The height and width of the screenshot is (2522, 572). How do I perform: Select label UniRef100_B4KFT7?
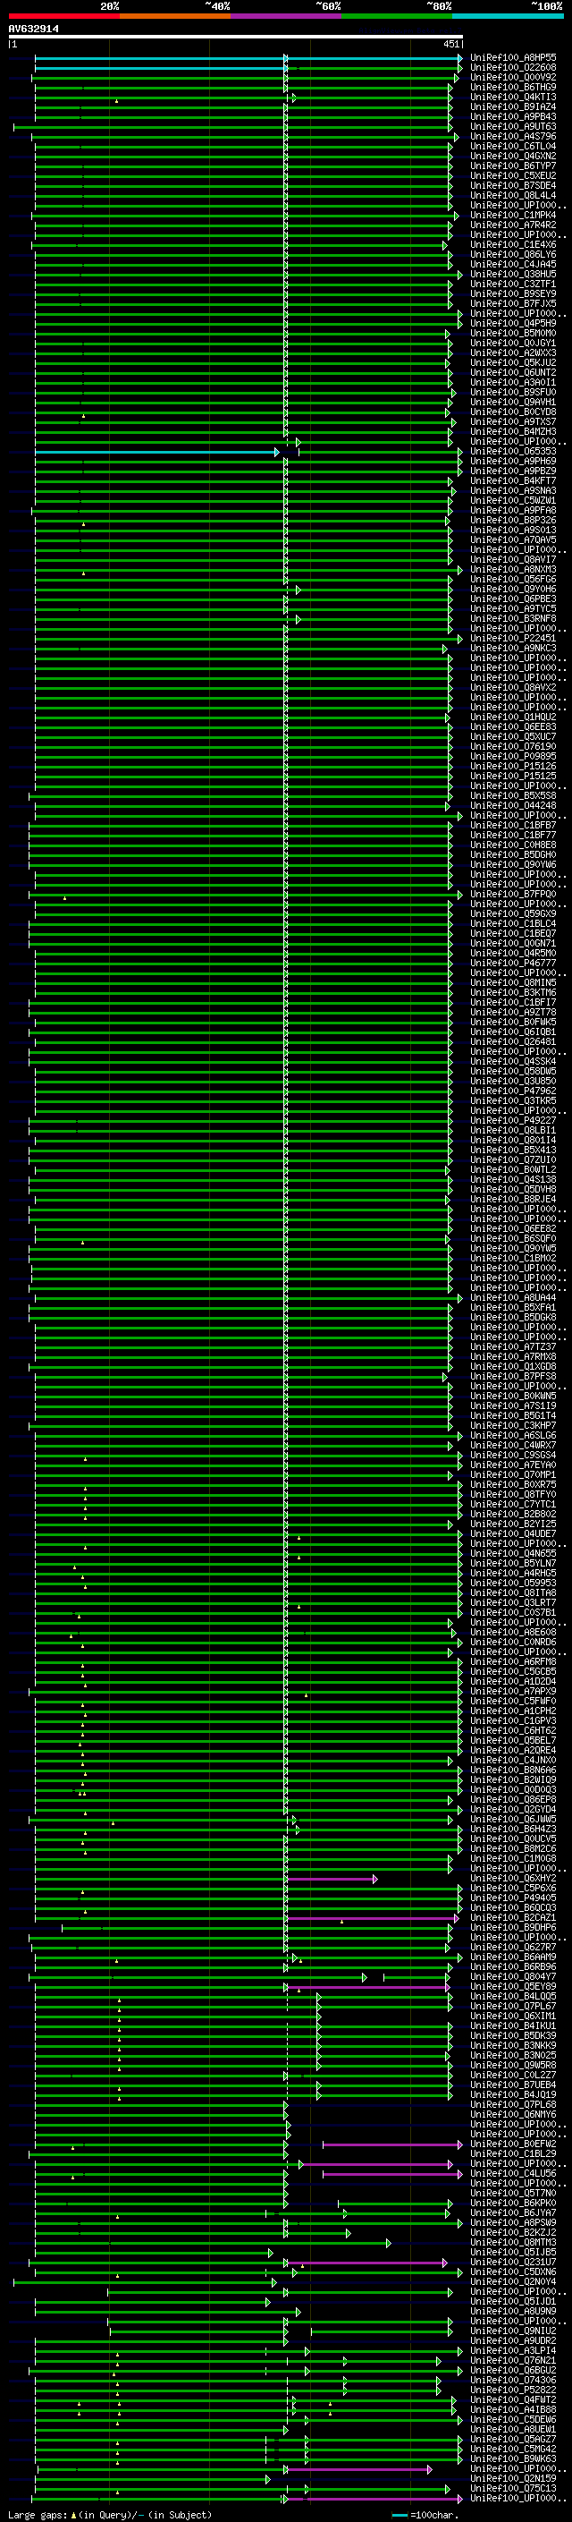pyautogui.click(x=513, y=480)
